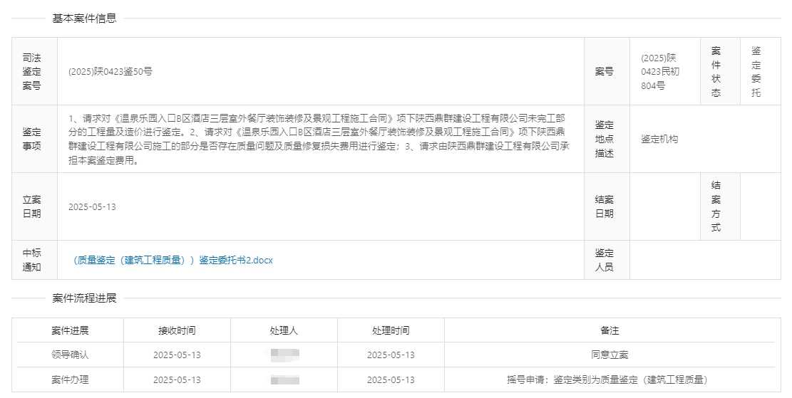Click the 案件进展 column header
The width and height of the screenshot is (792, 398).
click(70, 331)
